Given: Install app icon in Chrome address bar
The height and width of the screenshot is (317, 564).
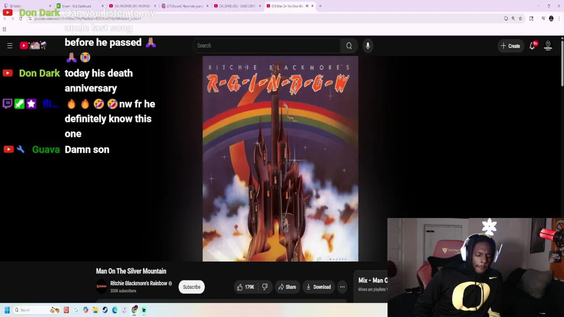Looking at the screenshot, I should point(506,18).
